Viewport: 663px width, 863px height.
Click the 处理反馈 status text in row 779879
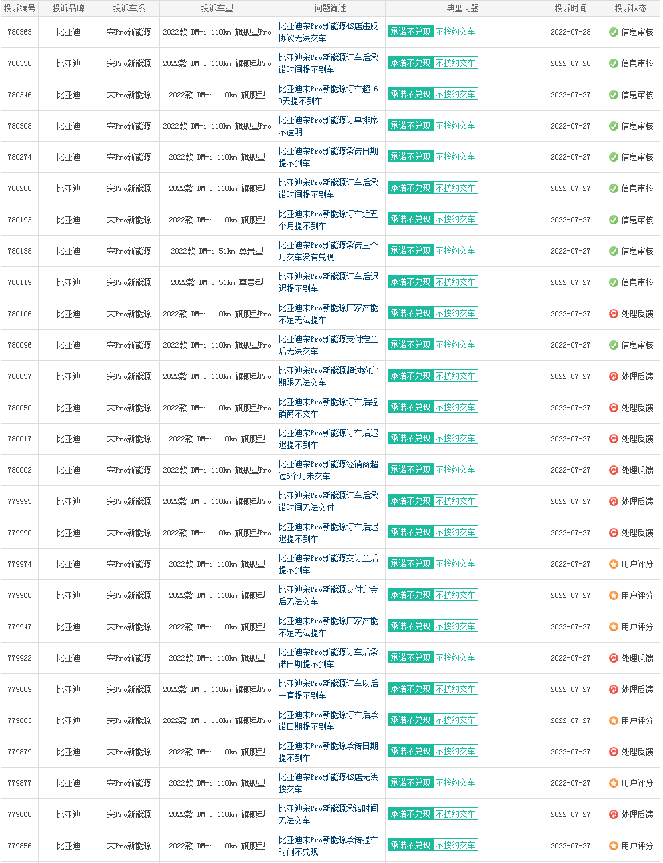[x=637, y=752]
